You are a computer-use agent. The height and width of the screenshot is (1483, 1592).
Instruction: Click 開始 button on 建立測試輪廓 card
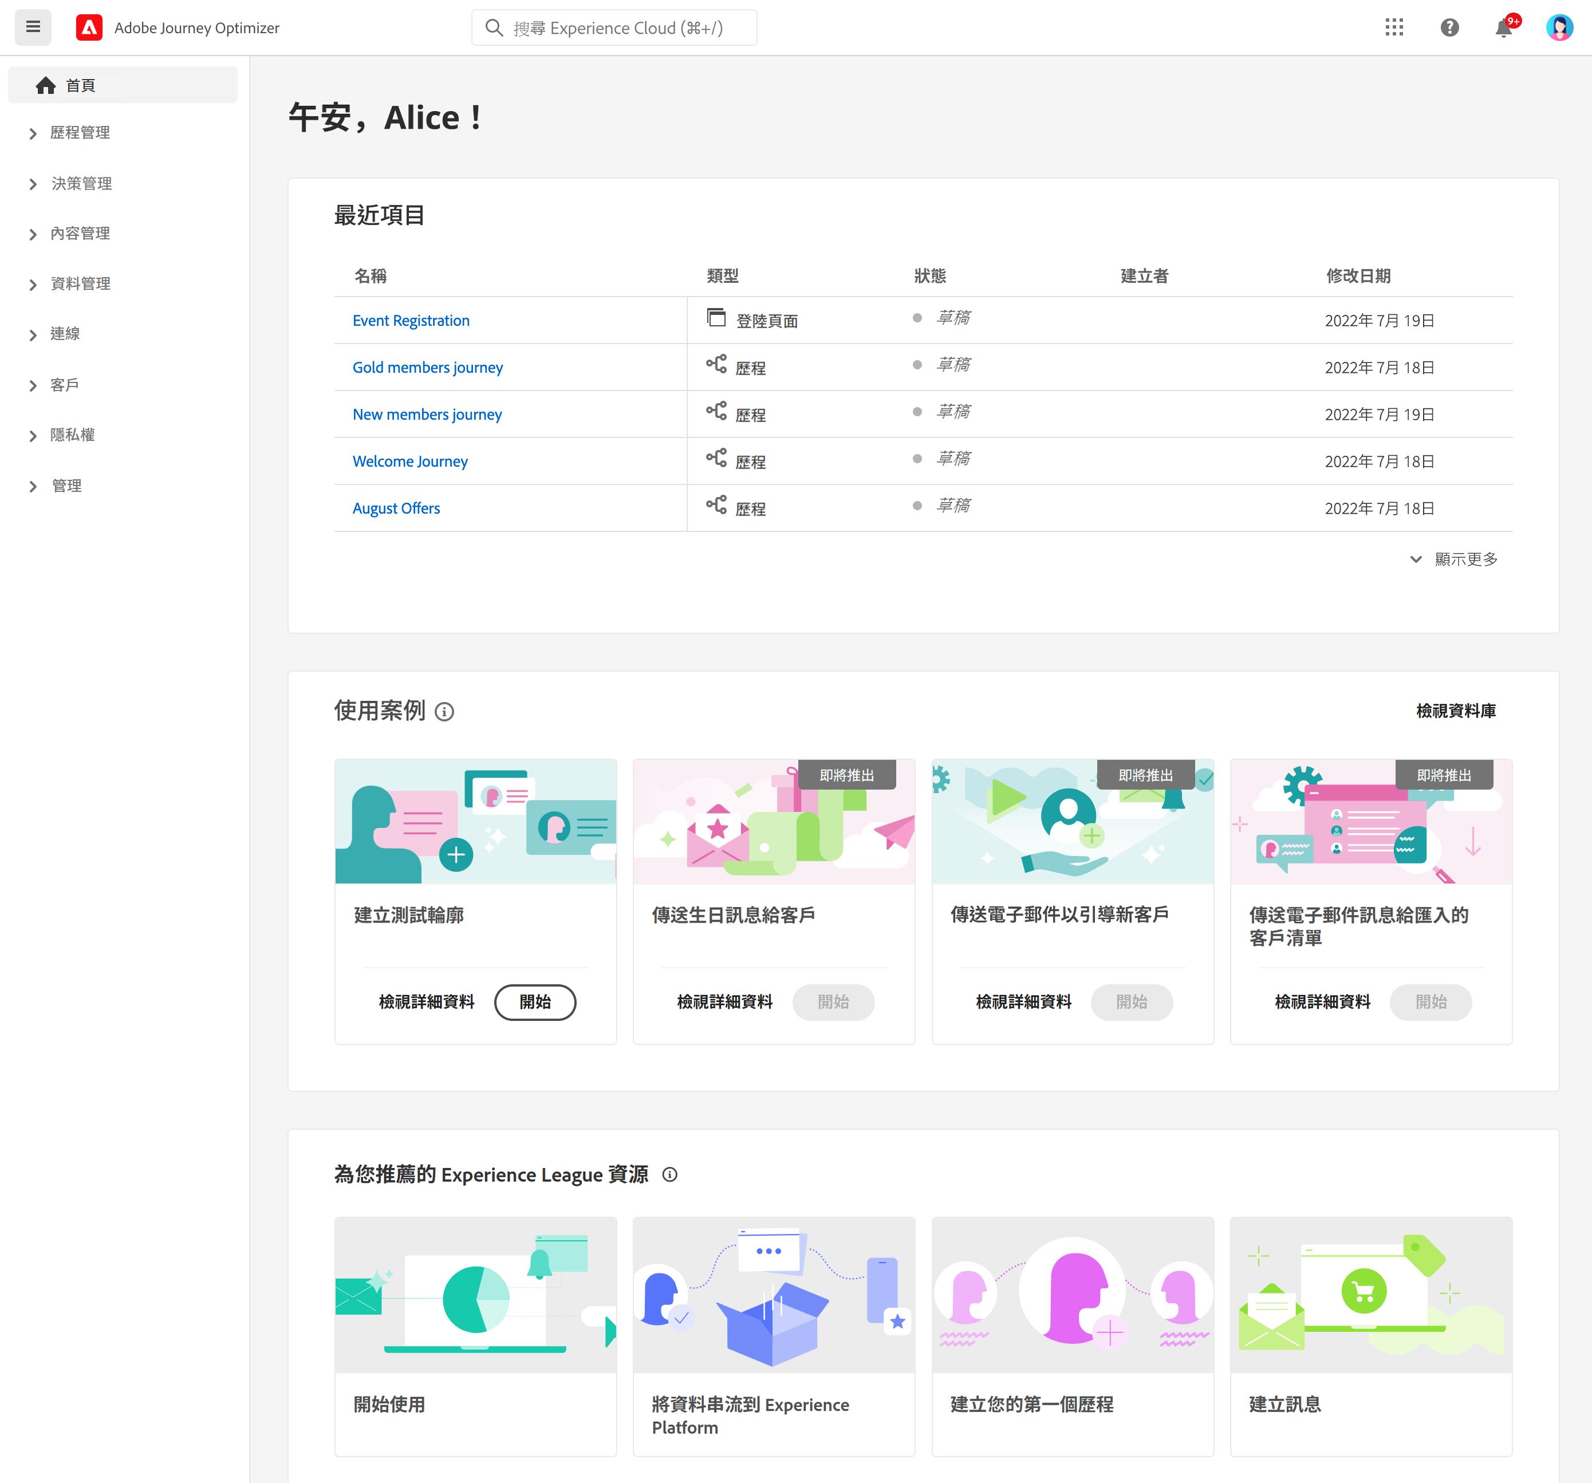(x=535, y=1002)
